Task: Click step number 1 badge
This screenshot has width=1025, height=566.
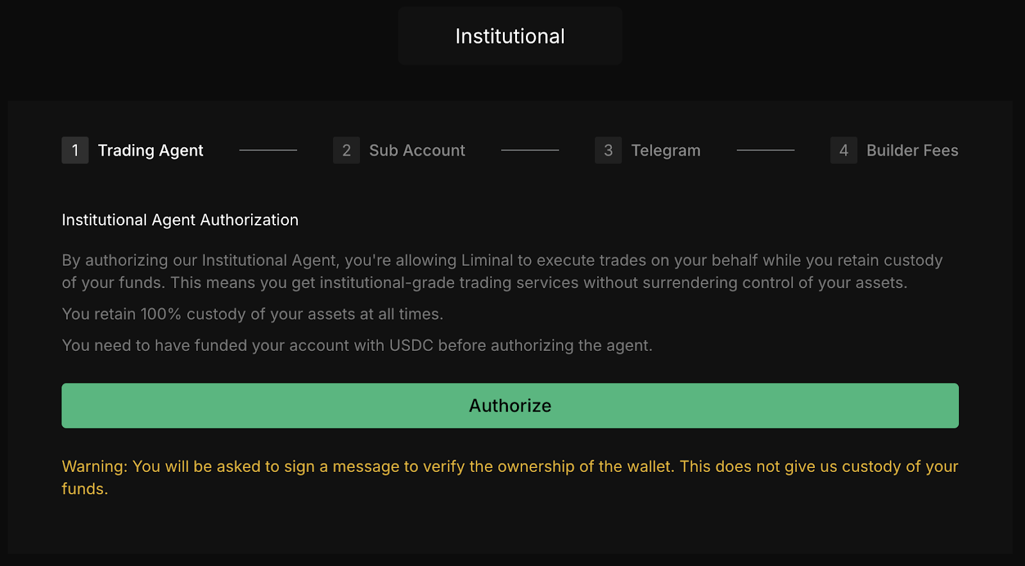Action: click(75, 150)
